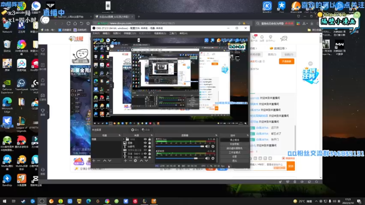The image size is (365, 205).
Task: Switch to the 钻粉(1) tab in the Douyu panel
Action: tap(289, 55)
